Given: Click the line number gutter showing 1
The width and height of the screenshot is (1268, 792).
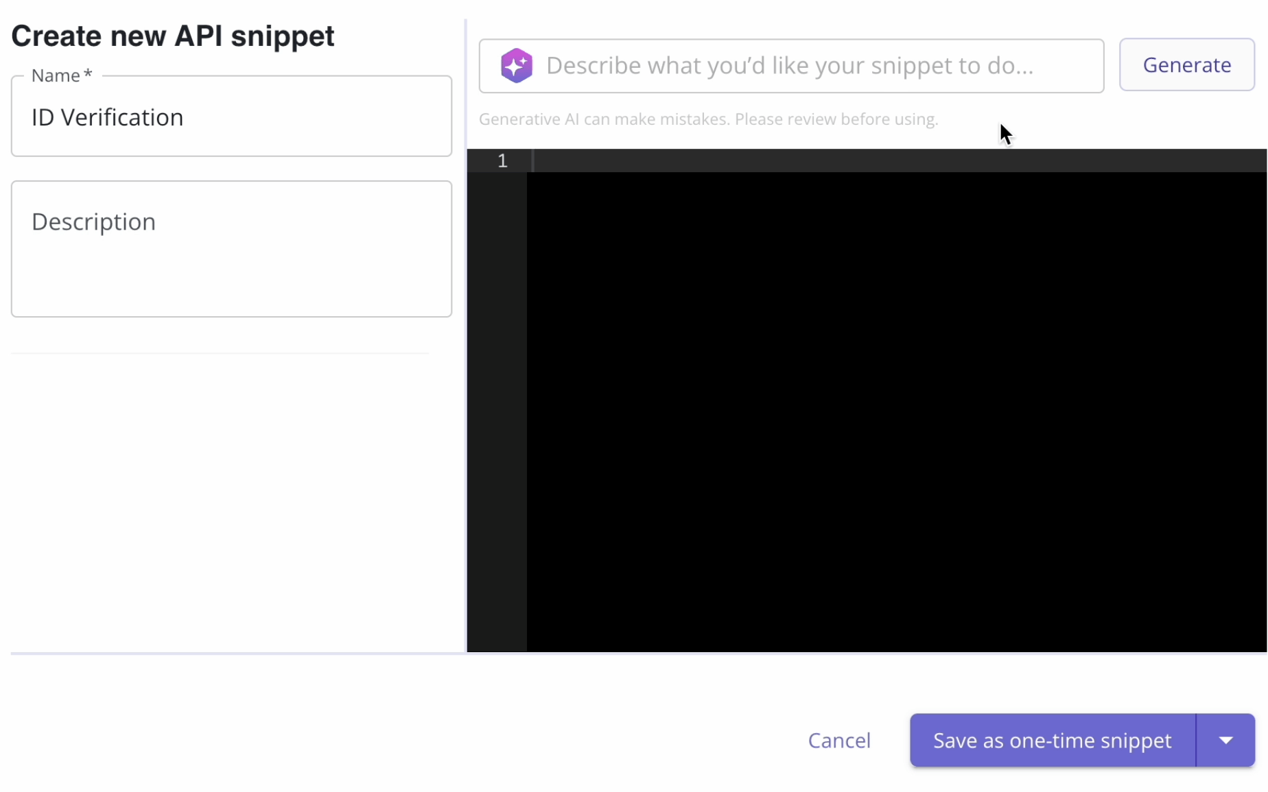Looking at the screenshot, I should pos(502,160).
